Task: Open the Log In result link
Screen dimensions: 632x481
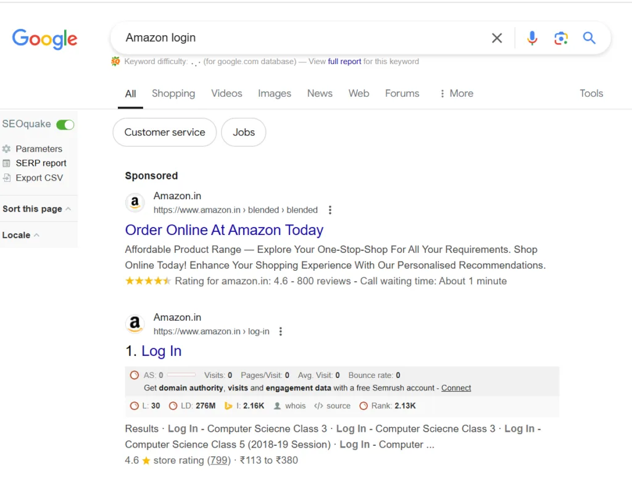Action: (161, 351)
